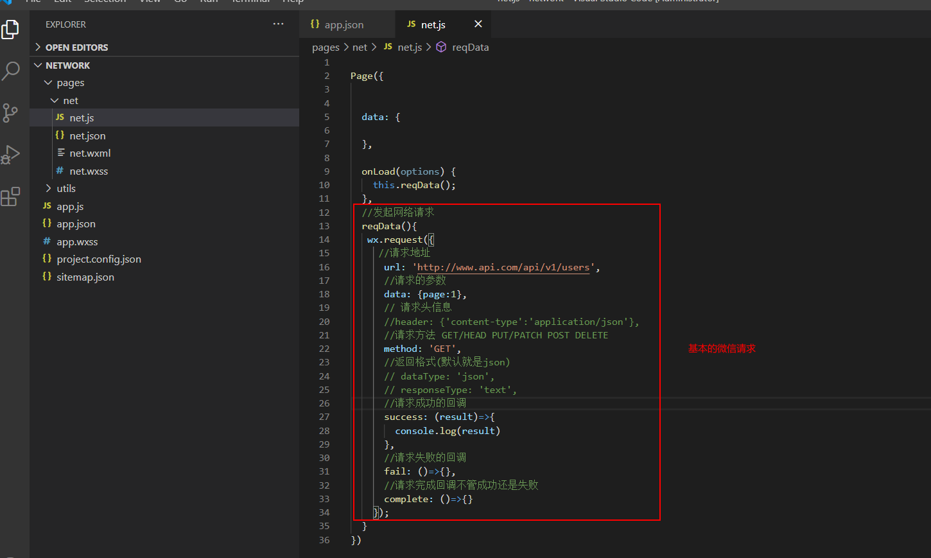This screenshot has height=558, width=931.
Task: Click the reqData symbol breadcrumb
Action: click(x=463, y=48)
